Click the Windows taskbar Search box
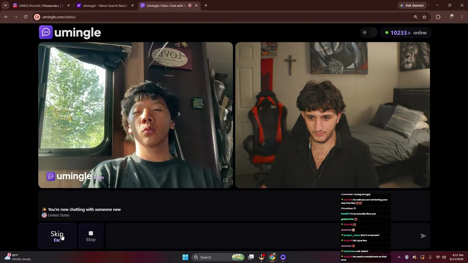The image size is (468, 263). (x=219, y=257)
